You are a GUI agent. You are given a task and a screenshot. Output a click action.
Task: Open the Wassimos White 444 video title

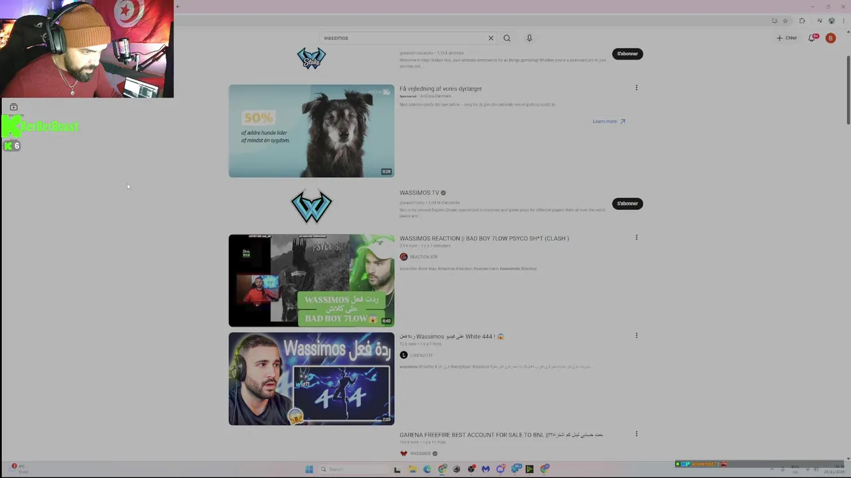452,337
